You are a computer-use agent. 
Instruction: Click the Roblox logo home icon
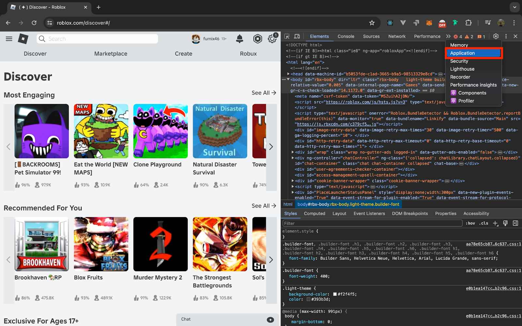click(23, 39)
